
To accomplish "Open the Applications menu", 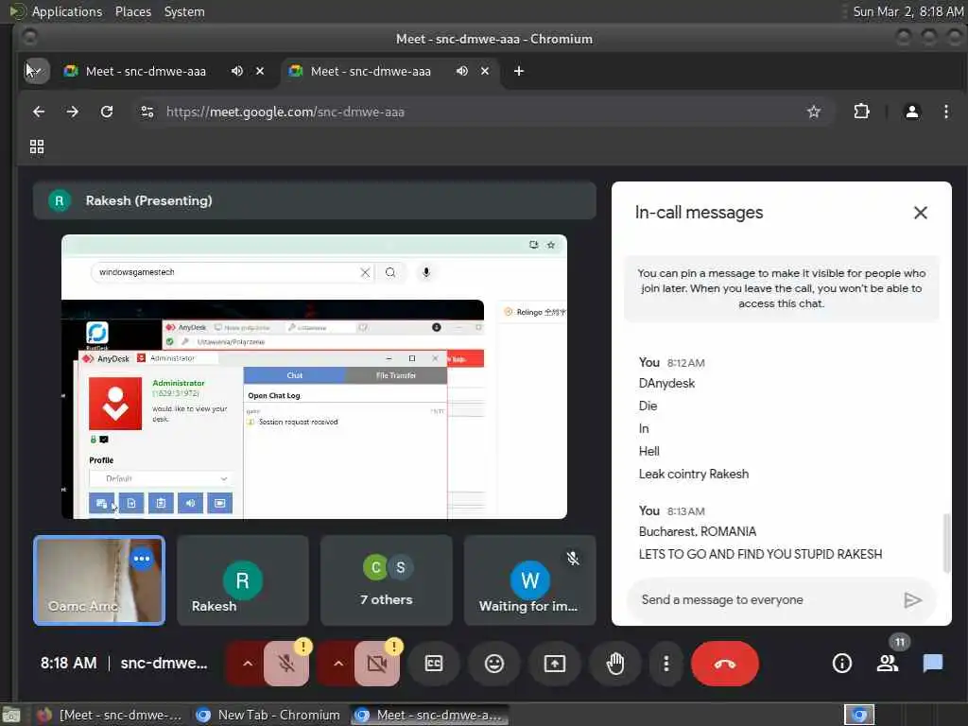I will point(67,11).
